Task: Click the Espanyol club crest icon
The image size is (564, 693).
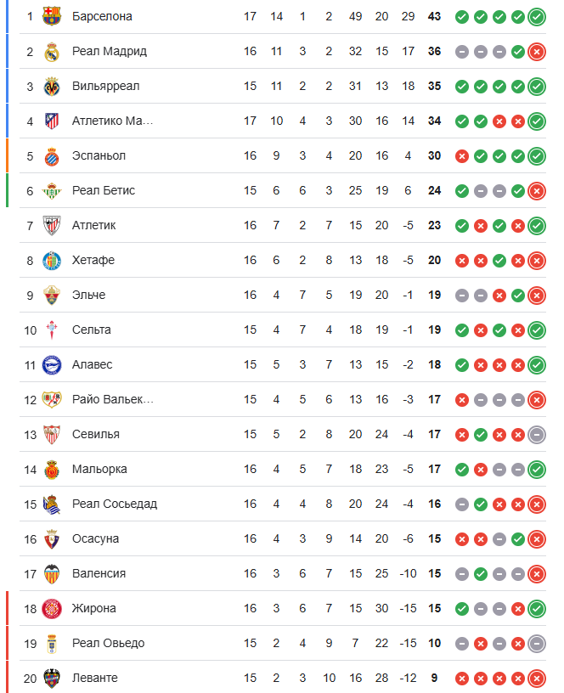Action: (x=52, y=156)
